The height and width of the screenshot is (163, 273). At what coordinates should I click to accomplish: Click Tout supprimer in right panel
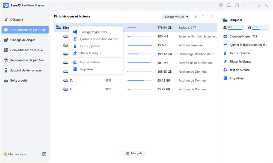tap(237, 53)
